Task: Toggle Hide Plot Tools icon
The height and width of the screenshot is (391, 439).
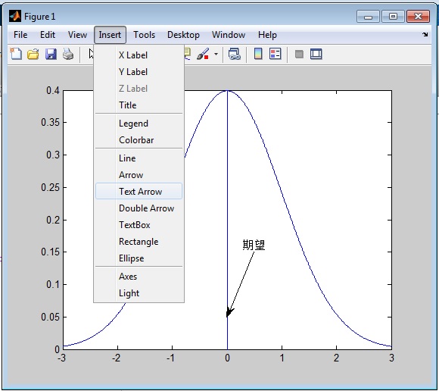Action: coord(299,54)
